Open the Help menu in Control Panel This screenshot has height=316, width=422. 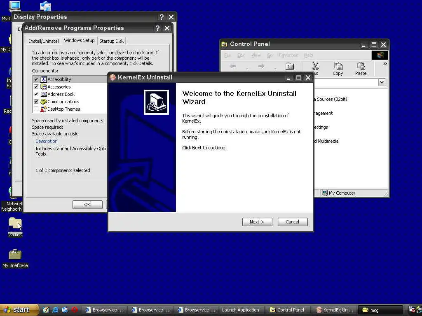308,55
